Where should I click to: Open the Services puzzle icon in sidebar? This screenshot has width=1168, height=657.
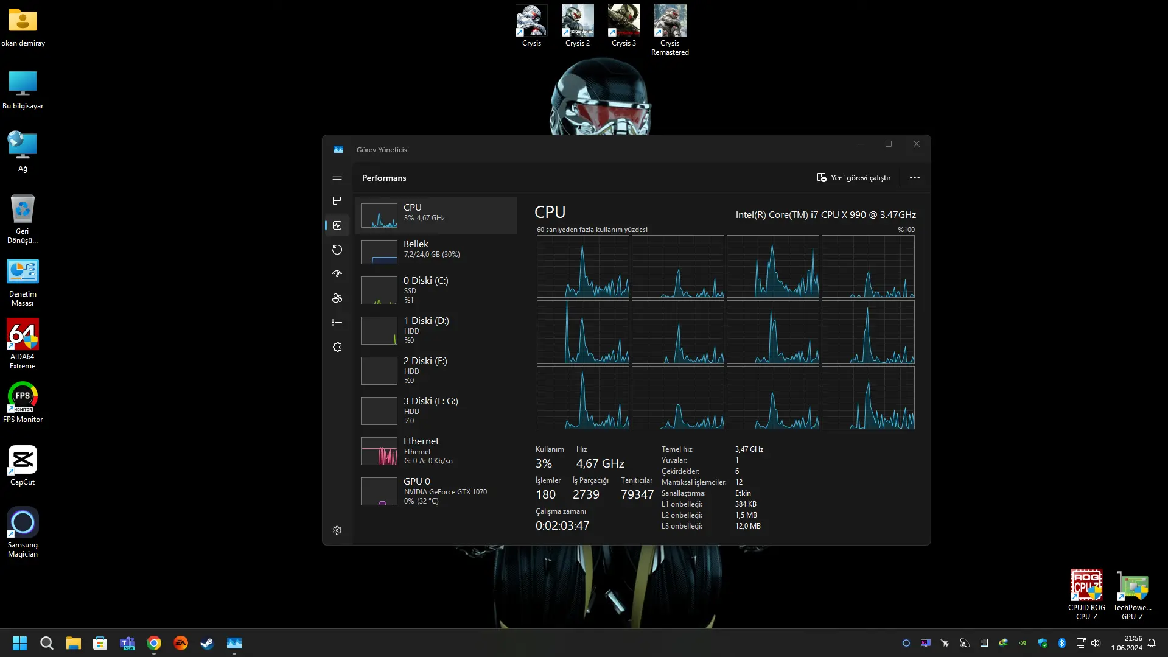[x=337, y=347]
